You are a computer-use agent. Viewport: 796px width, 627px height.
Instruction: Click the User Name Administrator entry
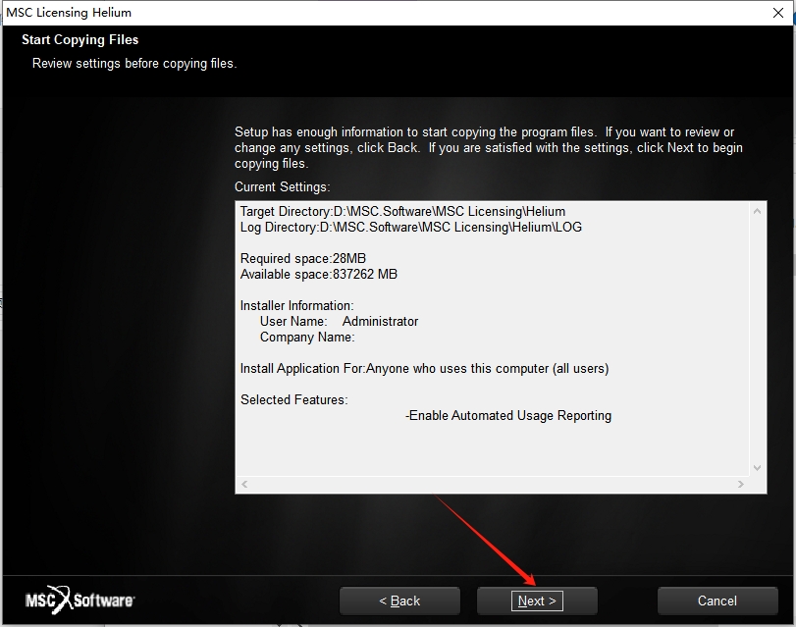pos(339,321)
